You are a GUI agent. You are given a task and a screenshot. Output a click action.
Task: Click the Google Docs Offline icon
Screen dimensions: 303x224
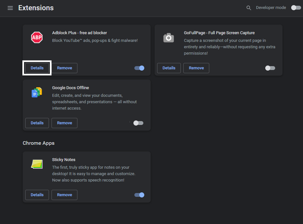pos(37,92)
